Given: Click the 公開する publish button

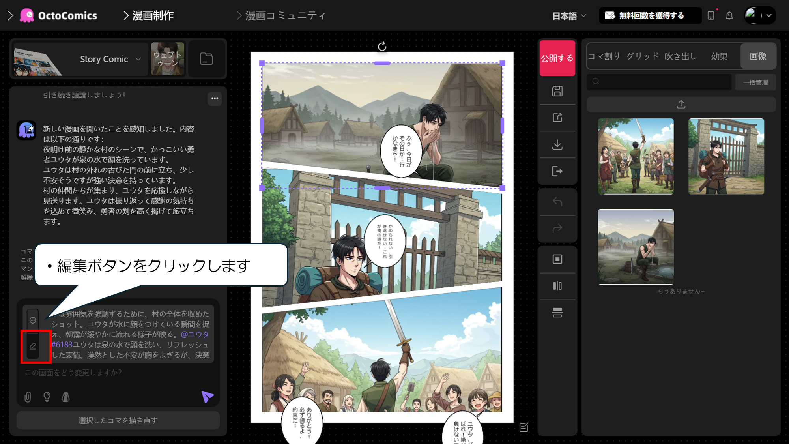Looking at the screenshot, I should pyautogui.click(x=557, y=58).
